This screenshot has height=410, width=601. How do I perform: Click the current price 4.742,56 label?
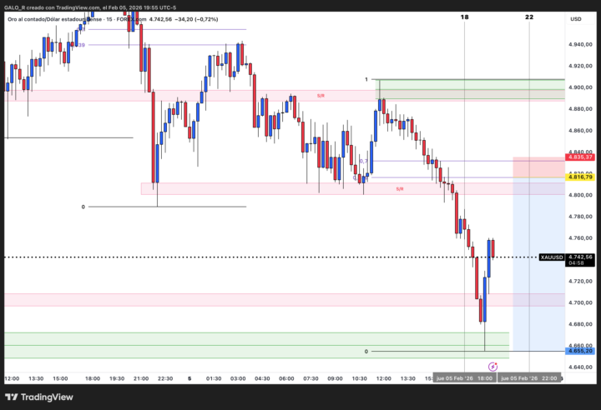coord(580,257)
